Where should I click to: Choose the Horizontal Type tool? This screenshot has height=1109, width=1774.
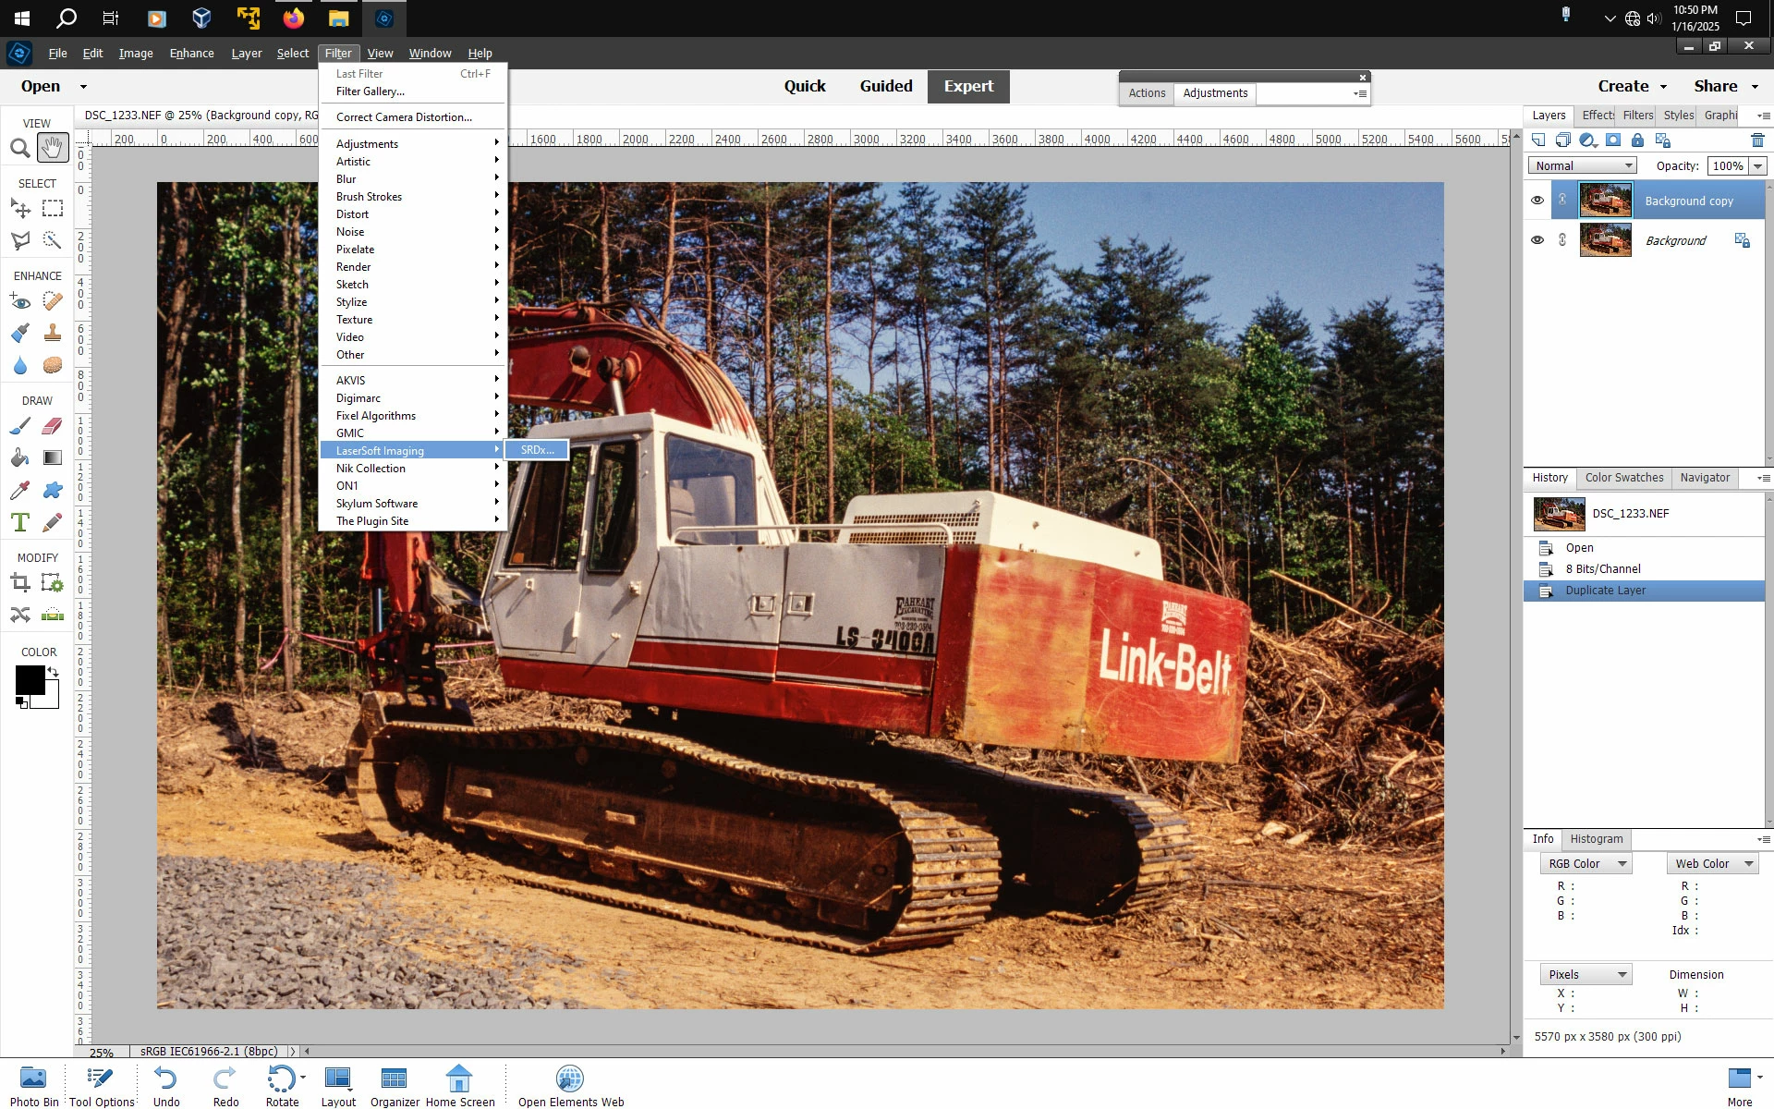pos(19,522)
